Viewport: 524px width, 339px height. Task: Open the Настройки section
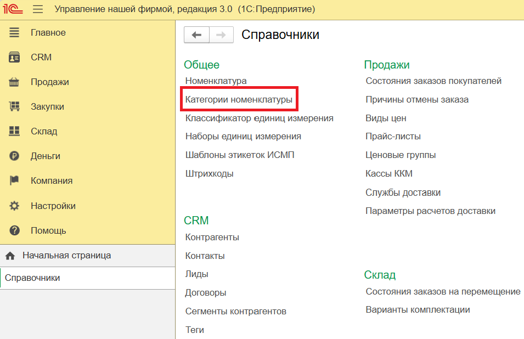(53, 206)
